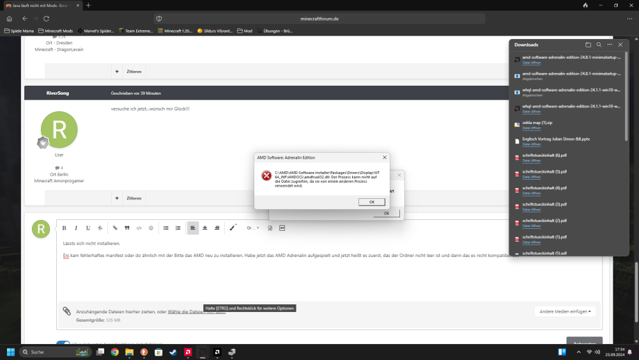Toggle underline formatting in the editor
Image resolution: width=639 pixels, height=360 pixels.
click(x=88, y=228)
